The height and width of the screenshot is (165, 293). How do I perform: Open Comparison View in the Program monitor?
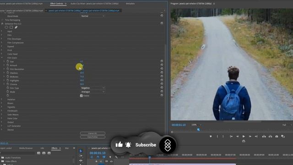point(283,137)
